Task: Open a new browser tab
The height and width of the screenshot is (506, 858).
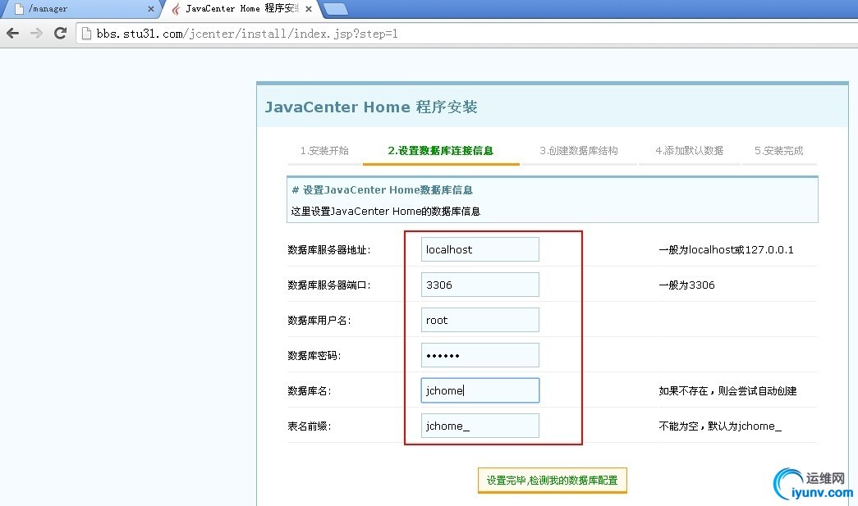Action: tap(336, 9)
